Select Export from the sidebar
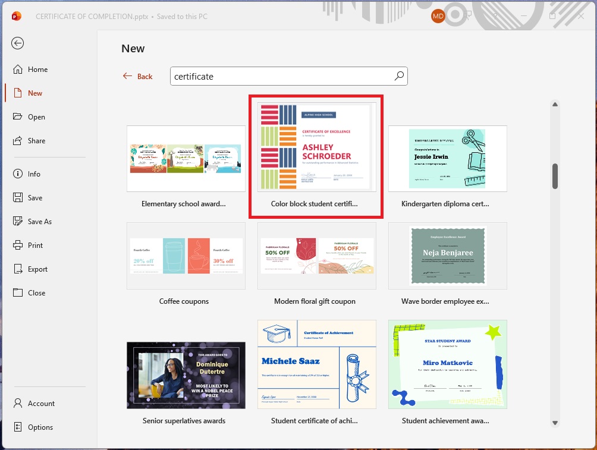Screen dimensions: 597x450 [x=37, y=269]
